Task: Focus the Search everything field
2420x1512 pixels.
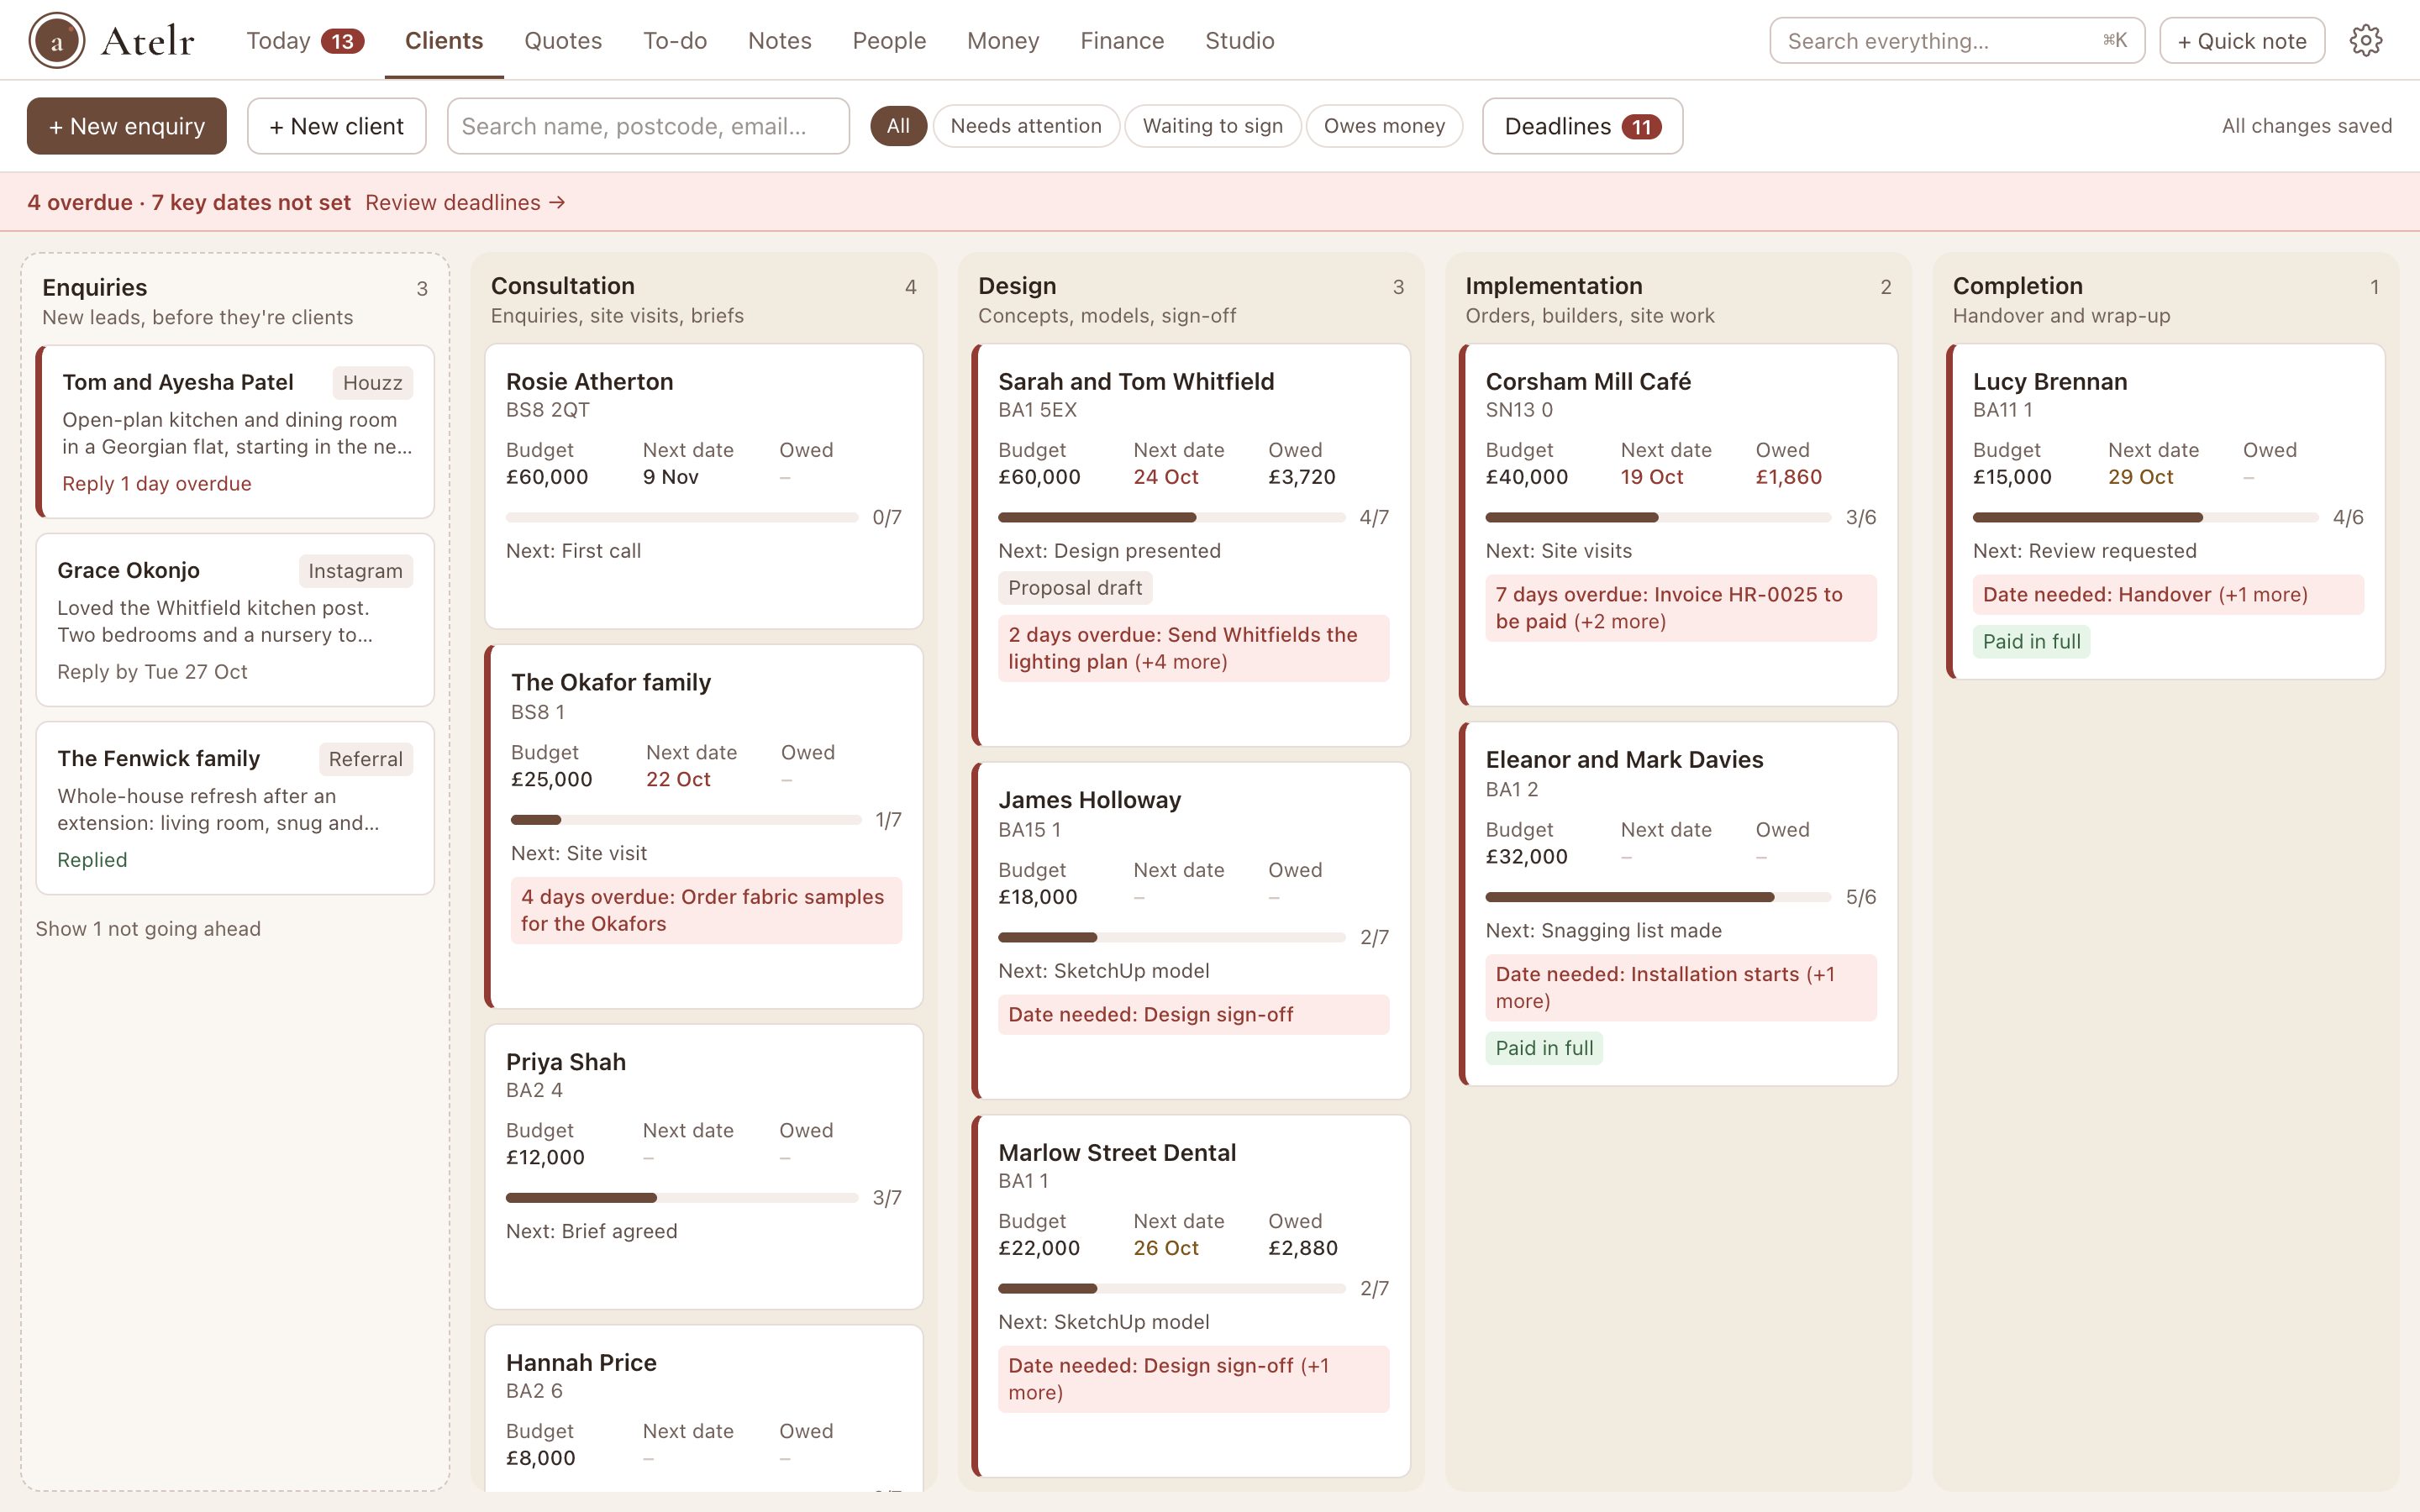Action: tap(1956, 40)
